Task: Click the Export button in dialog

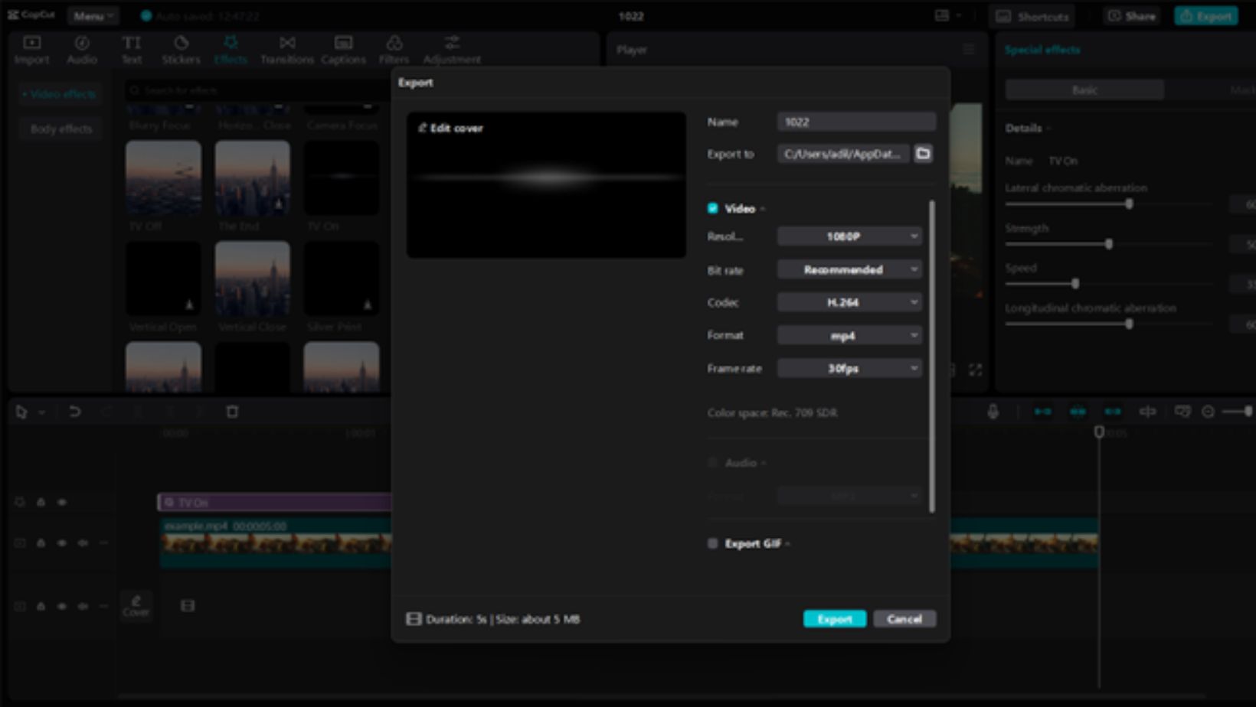Action: 834,619
